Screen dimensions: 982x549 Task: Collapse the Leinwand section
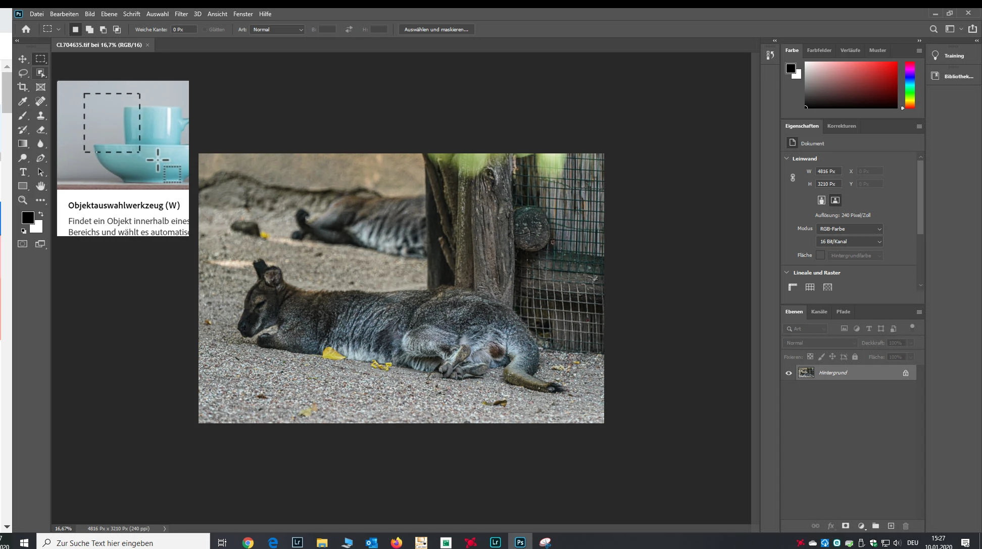787,158
